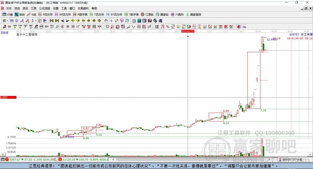This screenshot has height=169, width=313.
Task: Open the P四方形 tool
Action: click(x=46, y=15)
